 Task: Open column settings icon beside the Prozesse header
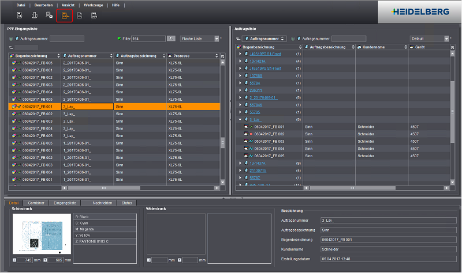(x=223, y=56)
